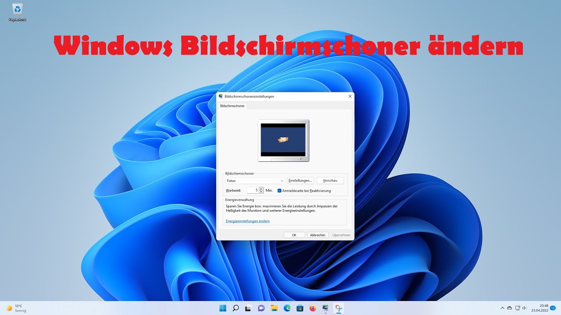This screenshot has height=315, width=561.
Task: Launch Microsoft Edge from the taskbar
Action: point(287,308)
